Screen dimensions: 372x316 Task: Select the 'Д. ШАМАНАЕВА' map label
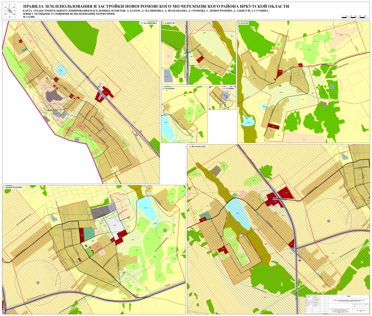[x=198, y=146]
